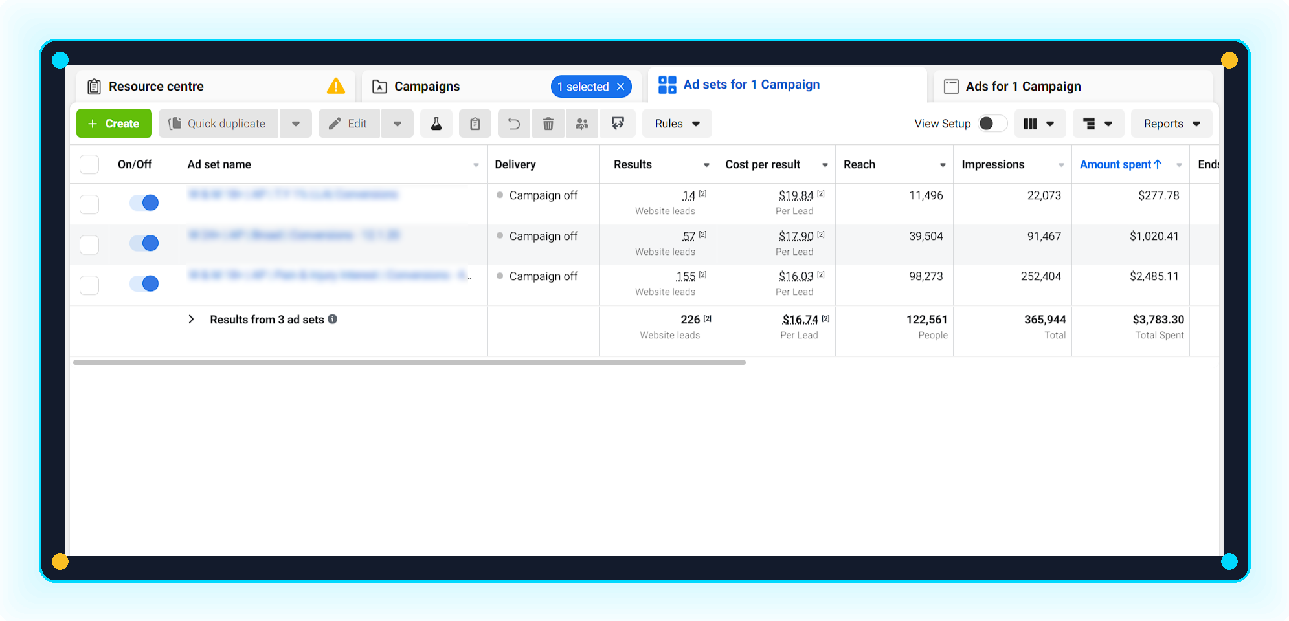The height and width of the screenshot is (621, 1289).
Task: Click the warning triangle on Resource centre
Action: [335, 86]
